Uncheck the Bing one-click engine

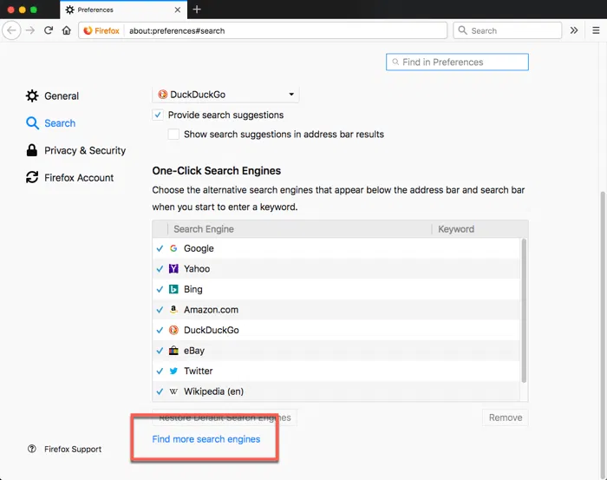coord(160,289)
